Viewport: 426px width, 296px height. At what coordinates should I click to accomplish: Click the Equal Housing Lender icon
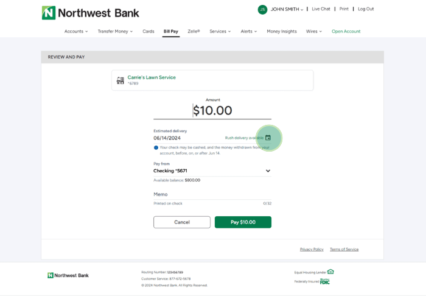point(330,272)
